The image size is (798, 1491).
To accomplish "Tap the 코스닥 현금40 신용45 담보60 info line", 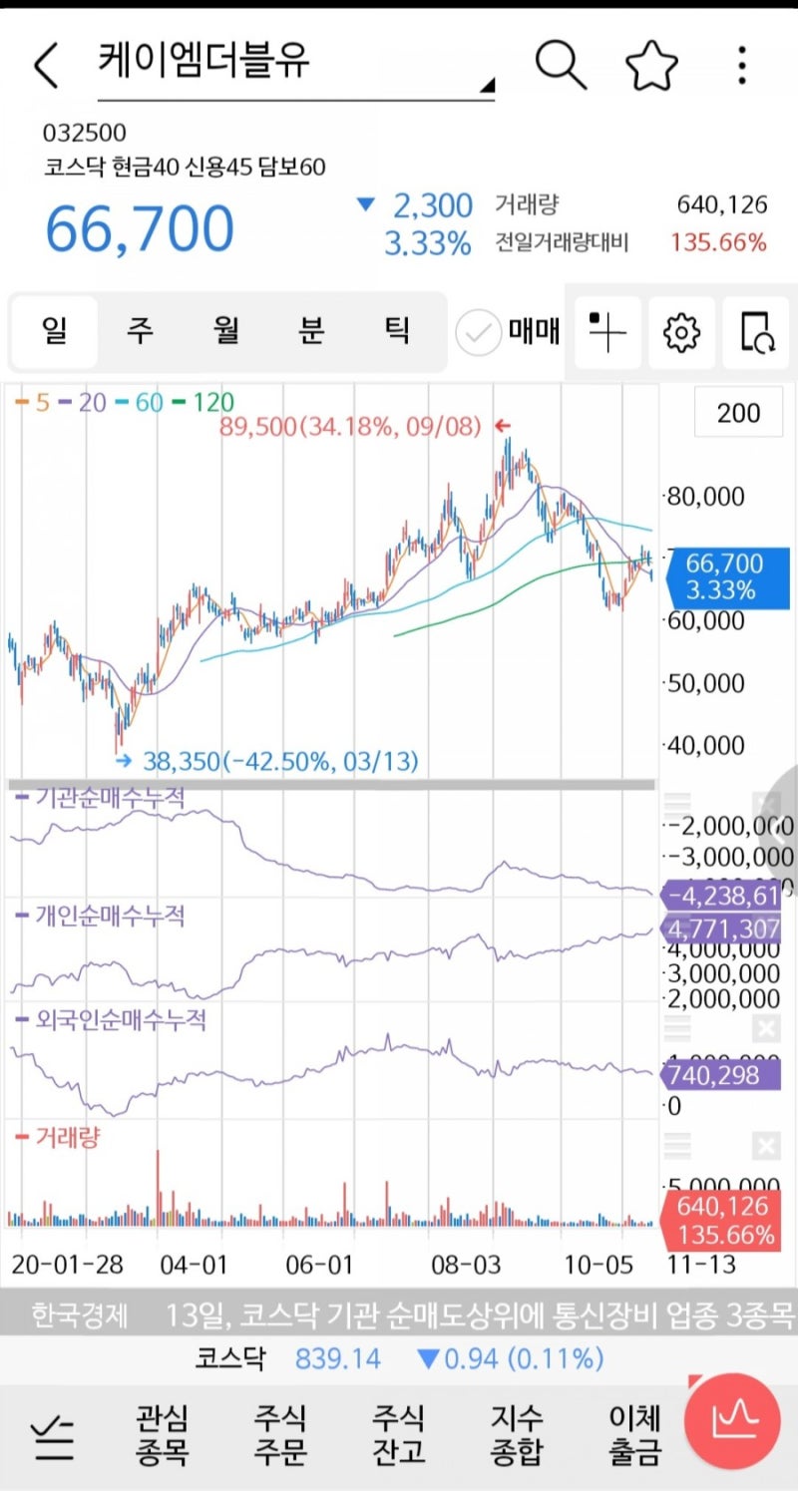I will 185,168.
